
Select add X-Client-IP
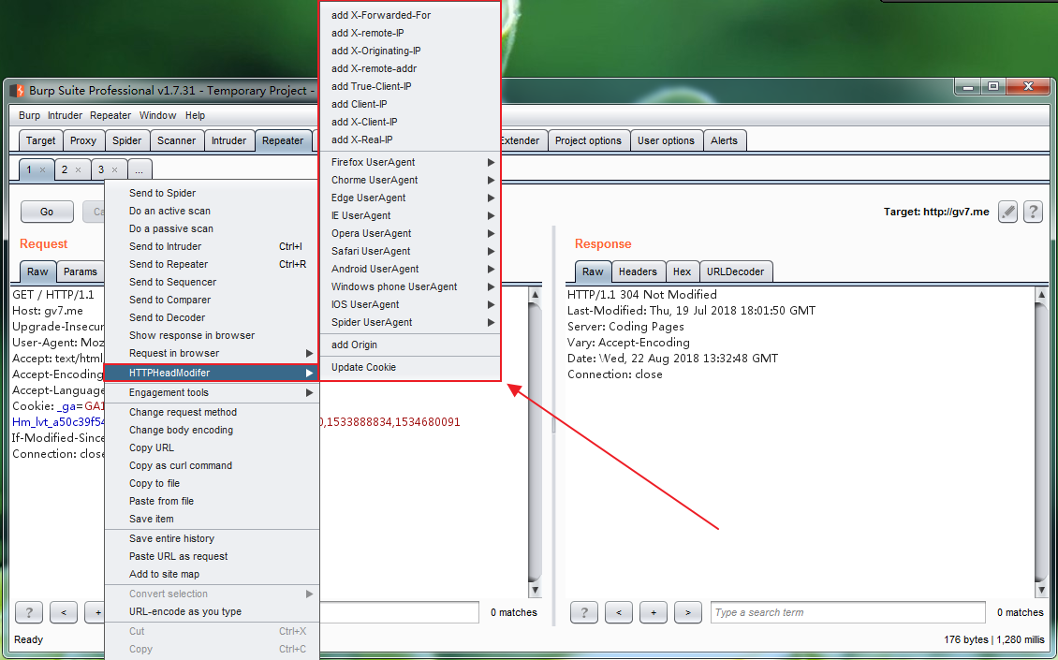(410, 122)
